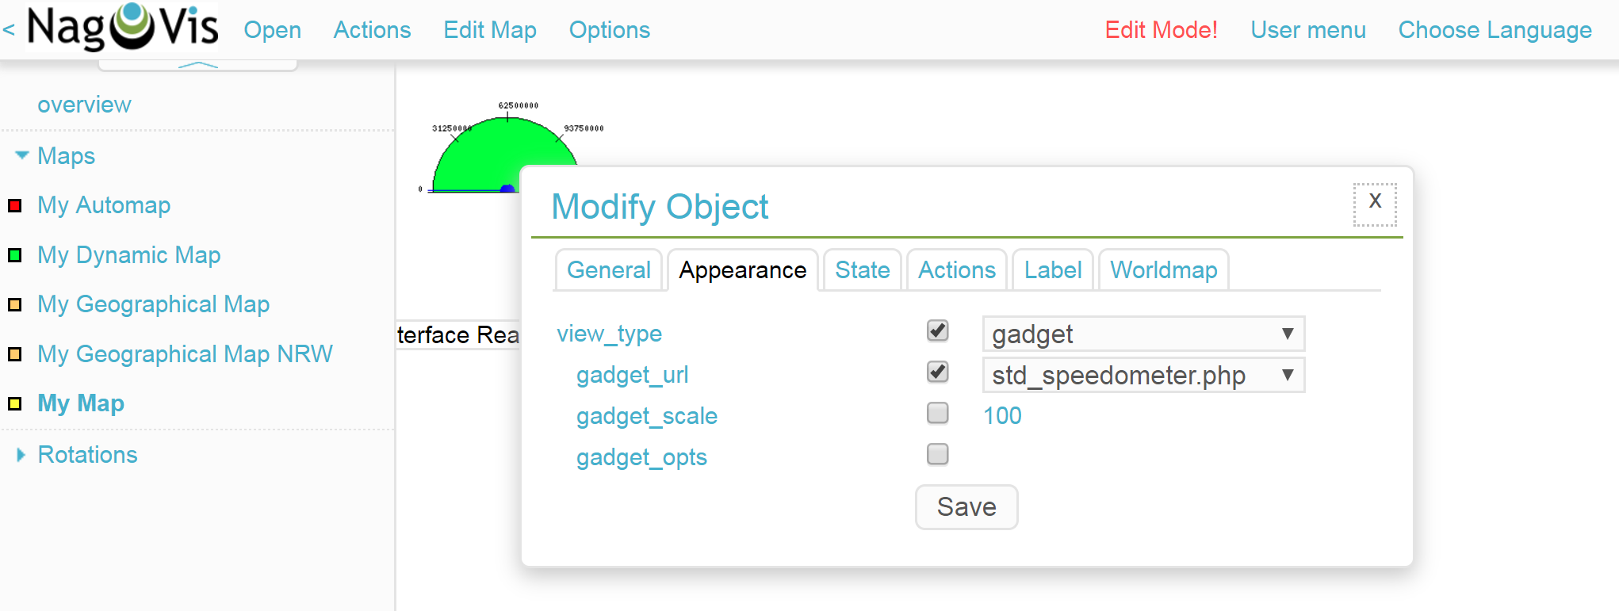Collapse the Maps tree section

[x=21, y=155]
